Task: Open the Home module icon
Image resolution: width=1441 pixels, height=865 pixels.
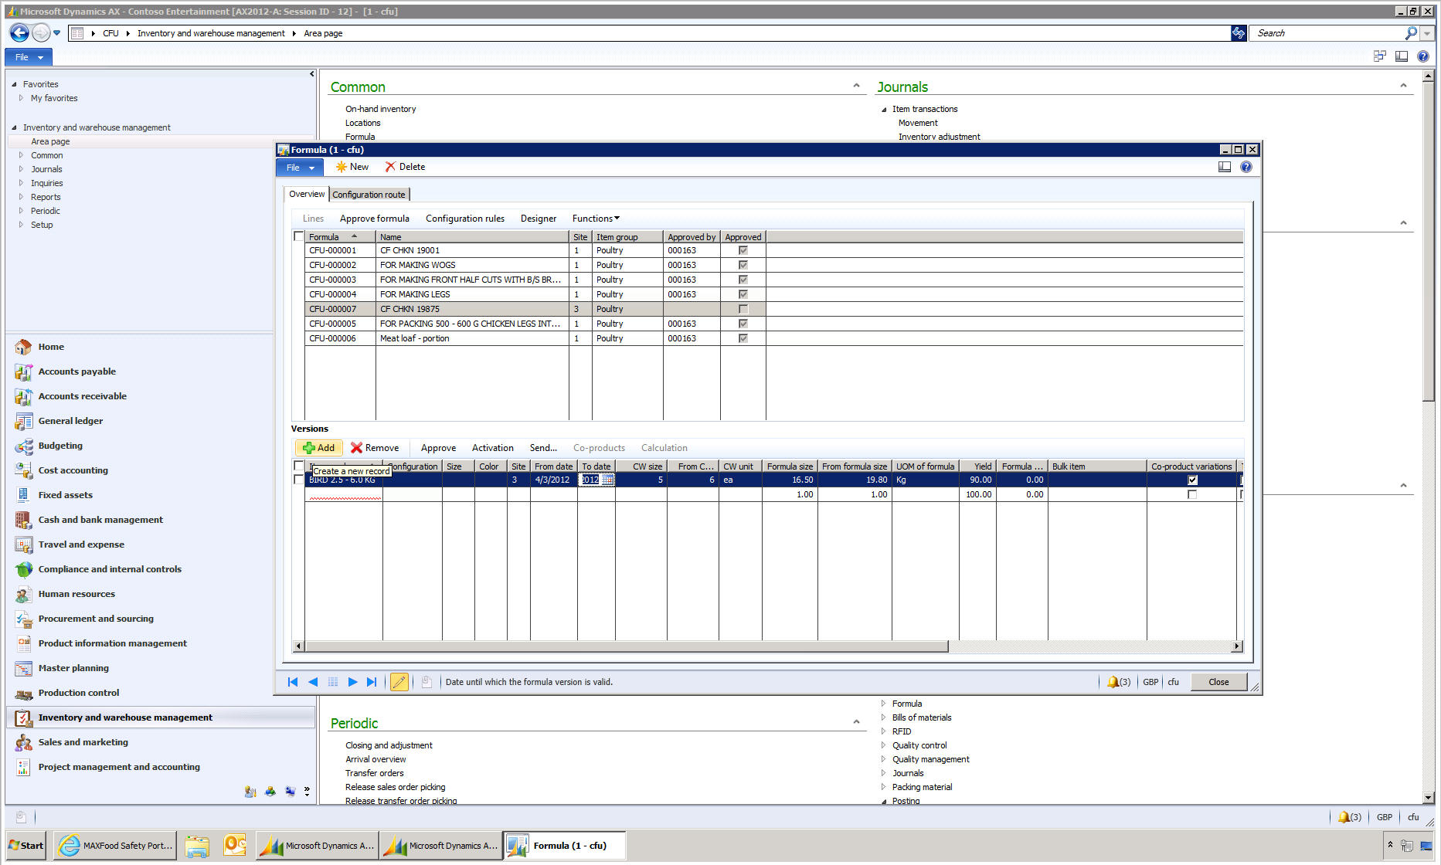Action: click(24, 347)
